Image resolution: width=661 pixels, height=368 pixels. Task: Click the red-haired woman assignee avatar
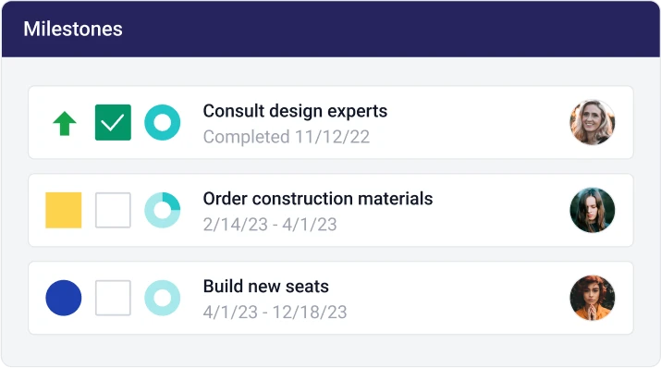(593, 298)
